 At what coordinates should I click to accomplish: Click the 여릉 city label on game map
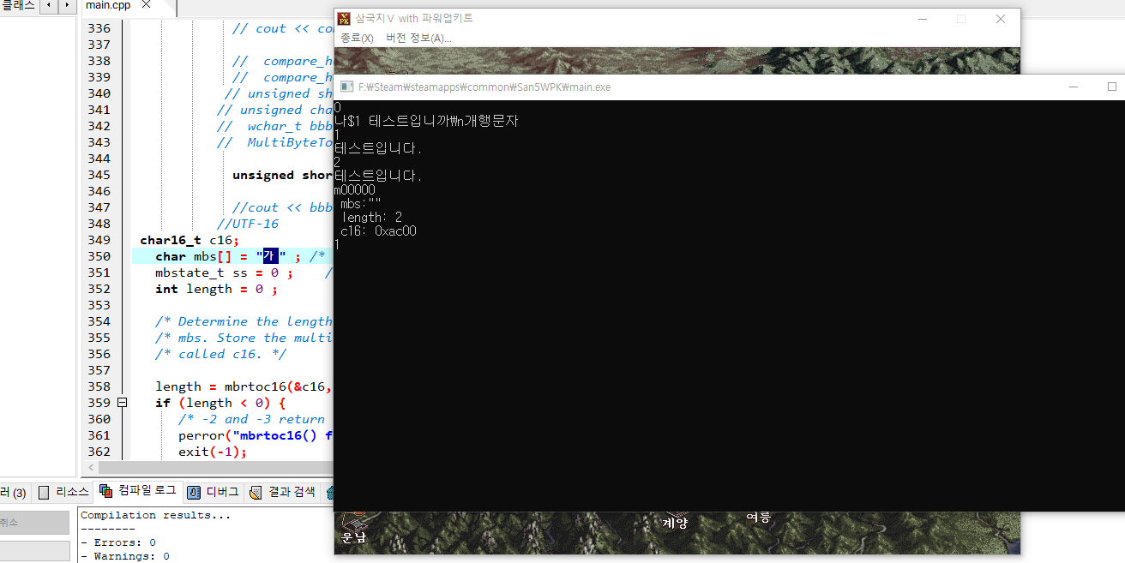[758, 517]
